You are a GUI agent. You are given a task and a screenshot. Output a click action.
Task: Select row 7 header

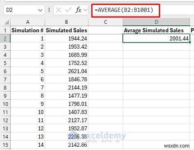5,79
